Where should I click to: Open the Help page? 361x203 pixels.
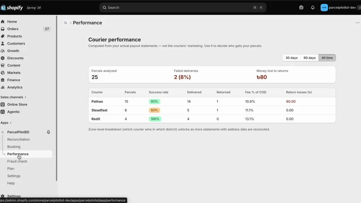pyautogui.click(x=11, y=183)
